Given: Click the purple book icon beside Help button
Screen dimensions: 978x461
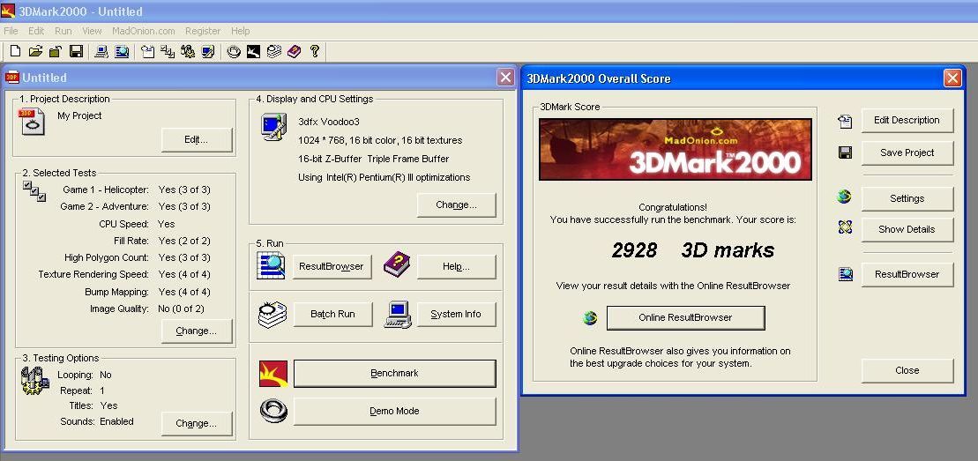Looking at the screenshot, I should [397, 264].
